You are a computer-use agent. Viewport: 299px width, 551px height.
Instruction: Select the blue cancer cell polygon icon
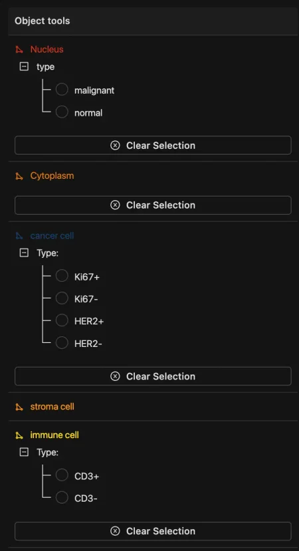19,236
